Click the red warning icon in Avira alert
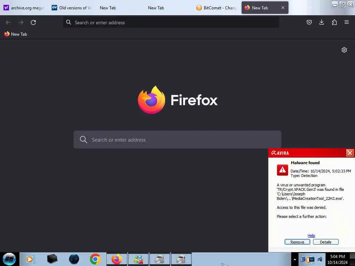The width and height of the screenshot is (355, 266). [x=282, y=170]
